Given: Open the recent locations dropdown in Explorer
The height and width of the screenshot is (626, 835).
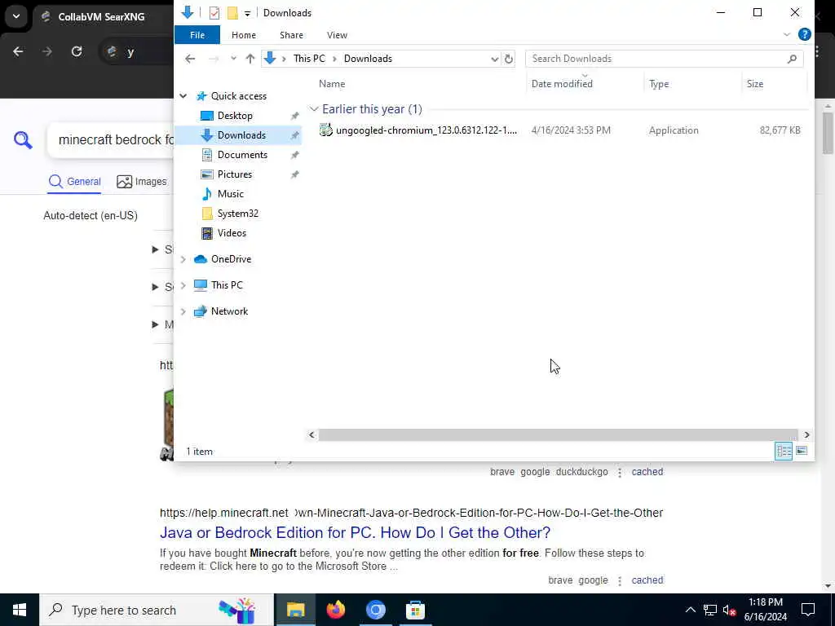Looking at the screenshot, I should click(233, 59).
